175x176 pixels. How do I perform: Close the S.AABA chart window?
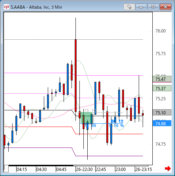(x=166, y=7)
